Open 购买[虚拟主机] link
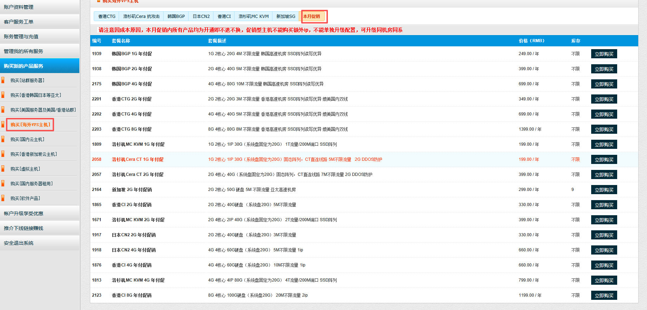 pyautogui.click(x=25, y=169)
